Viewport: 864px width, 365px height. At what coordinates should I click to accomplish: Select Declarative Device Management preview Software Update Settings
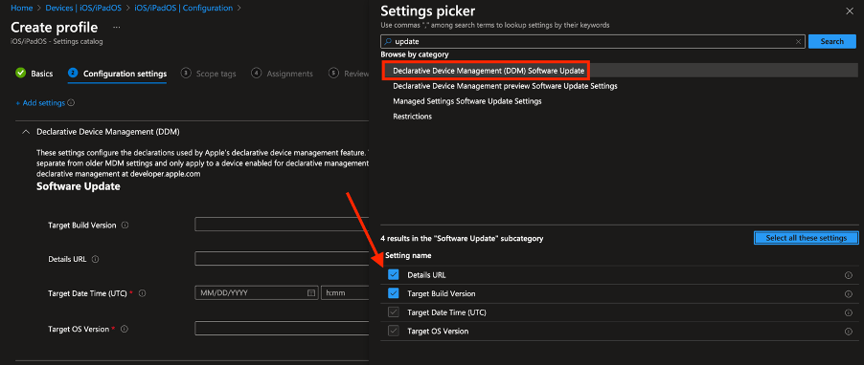[505, 86]
